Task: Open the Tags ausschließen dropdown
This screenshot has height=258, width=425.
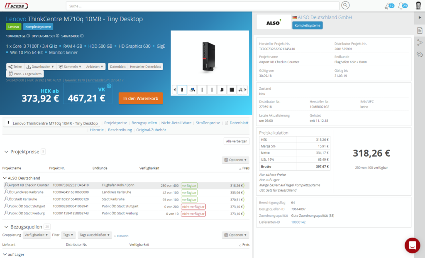Action: tap(95, 235)
